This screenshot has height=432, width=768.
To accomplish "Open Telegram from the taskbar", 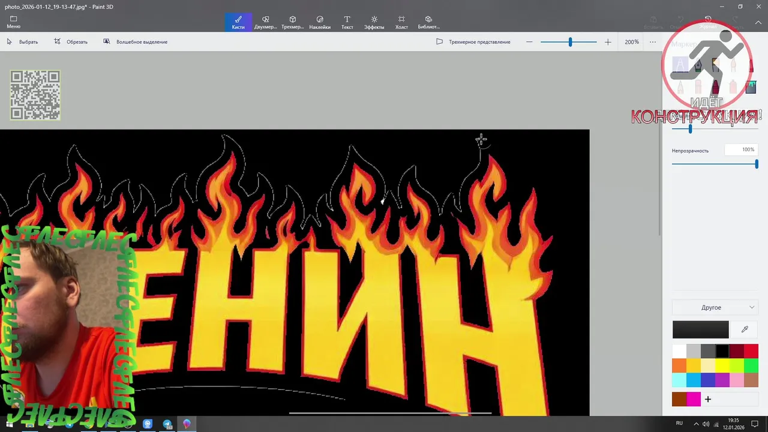I will point(167,424).
